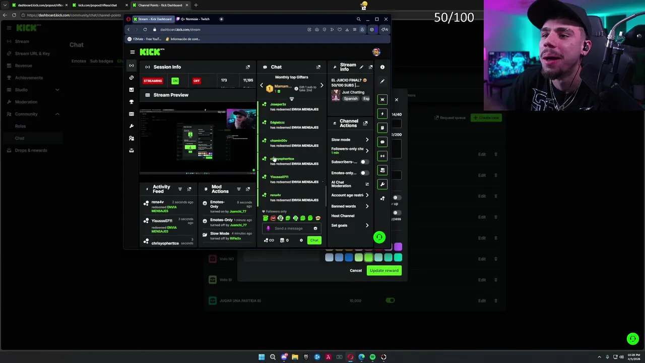Toggle the enabled switch on the JUGAR UNA PARTIDA reward
Viewport: 645px width, 363px height.
point(391,300)
